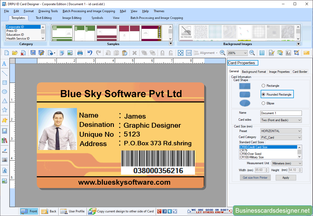313x216 pixels.
Task: Open the Card Category PVC_Card dropdown
Action: (281, 138)
